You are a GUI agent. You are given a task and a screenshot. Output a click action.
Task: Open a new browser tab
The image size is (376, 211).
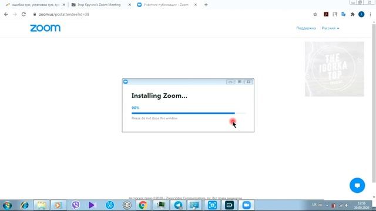point(206,5)
